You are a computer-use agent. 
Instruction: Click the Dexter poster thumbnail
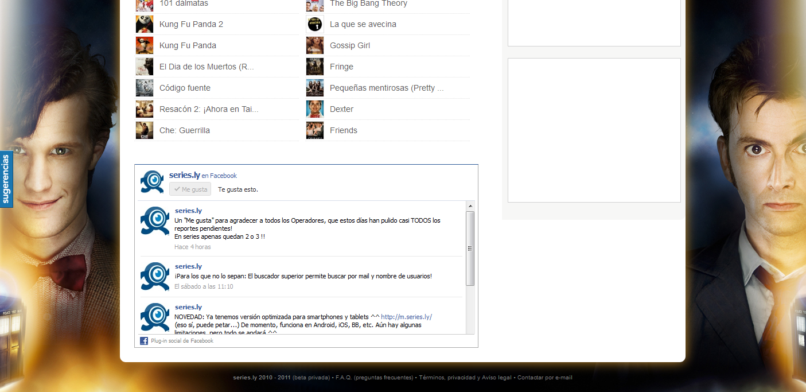pos(315,109)
